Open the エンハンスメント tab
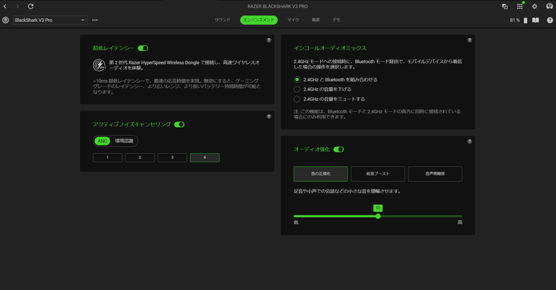 click(259, 20)
